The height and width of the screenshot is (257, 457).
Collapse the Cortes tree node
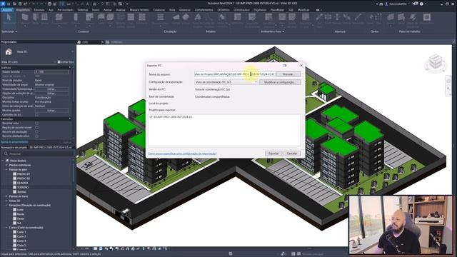click(6, 228)
